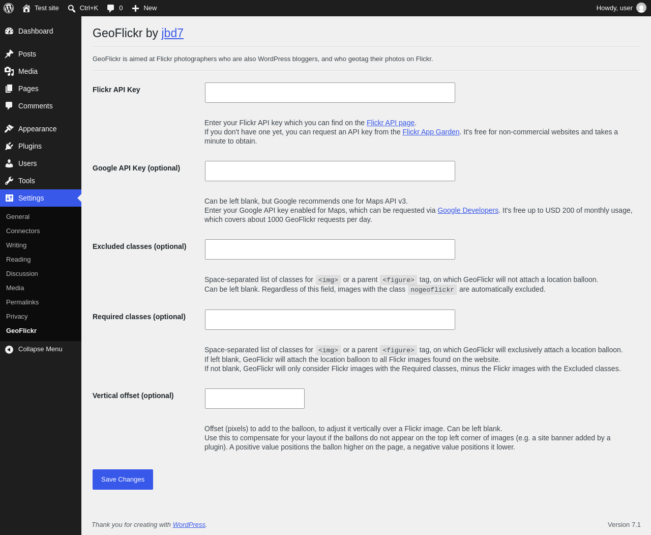Click the Users person icon
The image size is (651, 535).
pos(9,163)
